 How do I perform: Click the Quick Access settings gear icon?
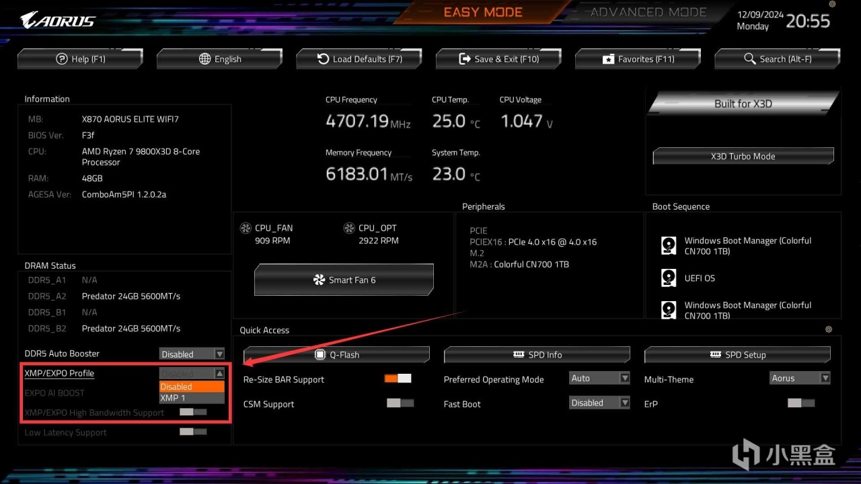[x=829, y=329]
